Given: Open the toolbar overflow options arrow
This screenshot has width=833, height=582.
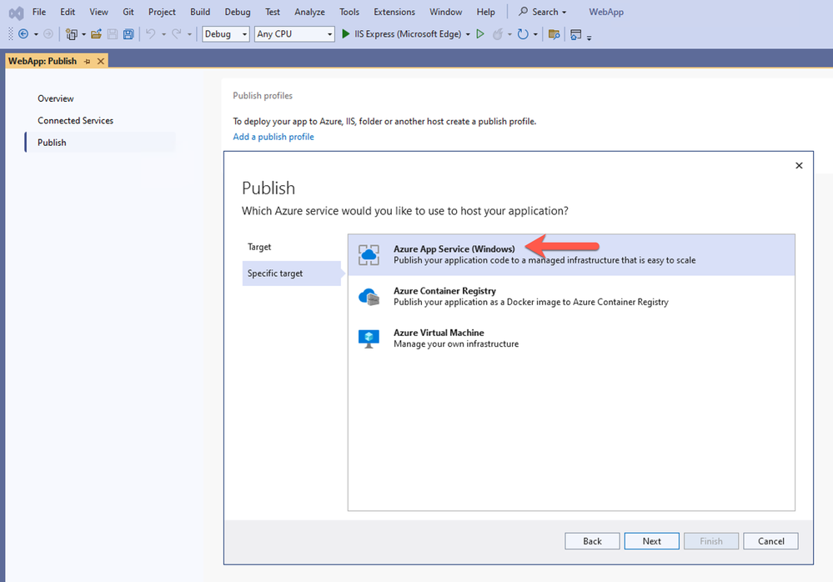Looking at the screenshot, I should [590, 38].
